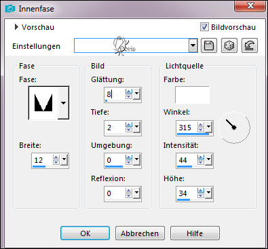Decrease Höhe with the down spinner
268x249 pixels.
tap(201, 195)
